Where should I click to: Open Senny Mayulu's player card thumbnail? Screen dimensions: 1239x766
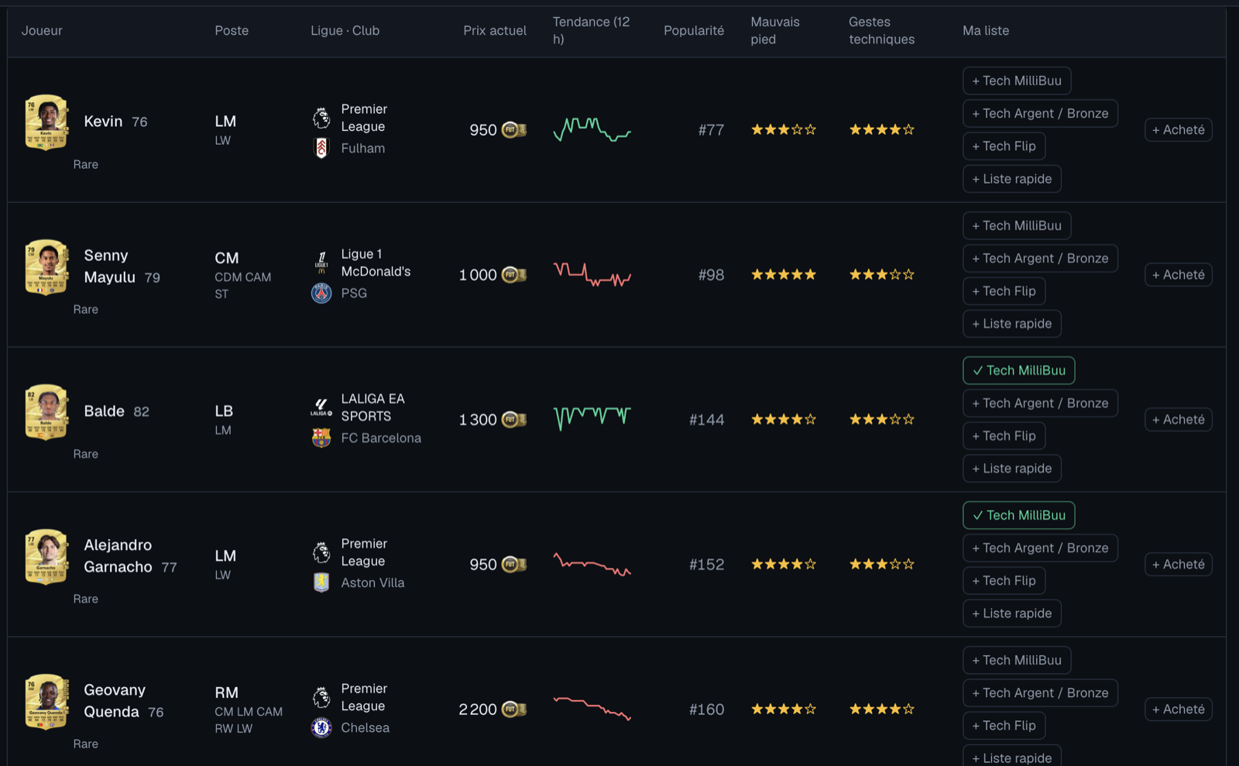click(46, 267)
